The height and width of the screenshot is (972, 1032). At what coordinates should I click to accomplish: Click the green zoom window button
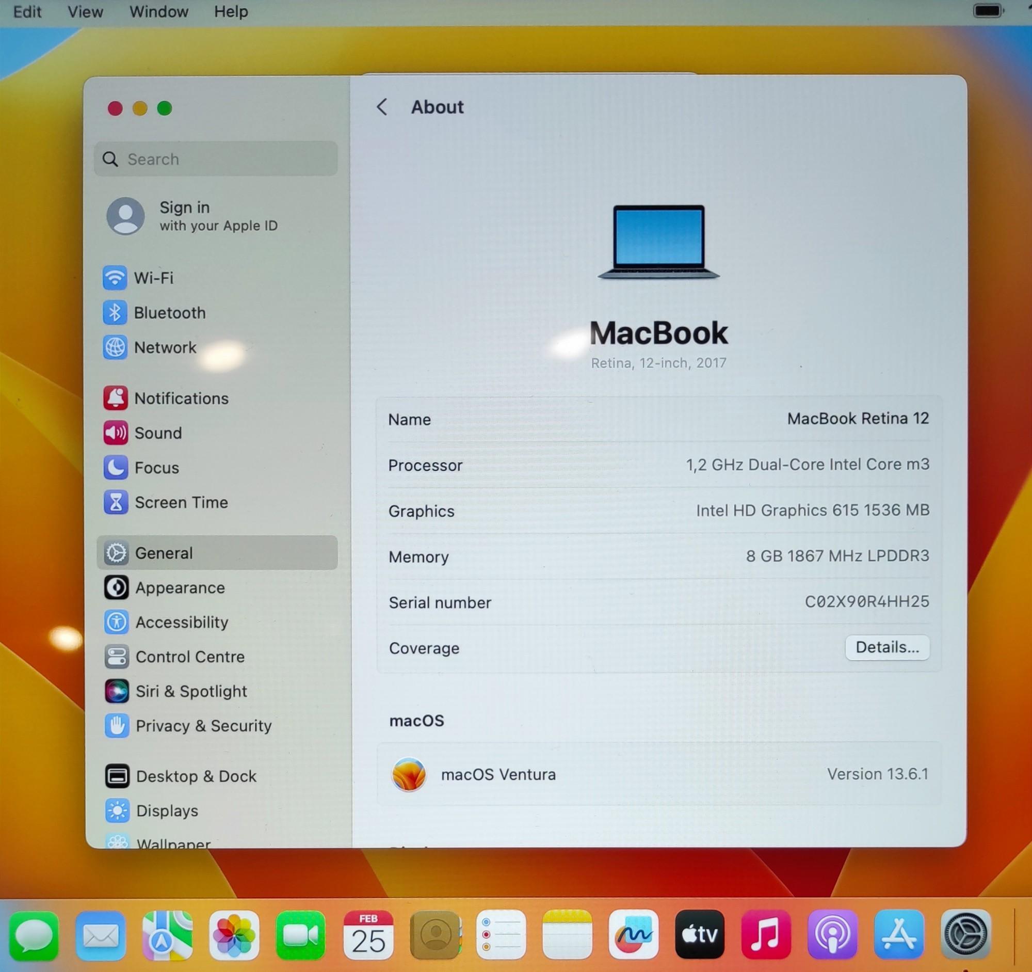coord(165,108)
